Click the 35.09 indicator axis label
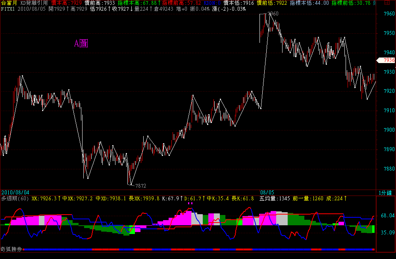This screenshot has height=259, width=396. pos(387,232)
